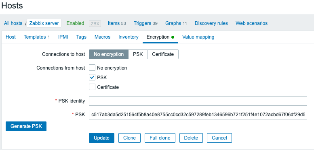Click the Delete button
This screenshot has width=314, height=150.
click(x=191, y=138)
